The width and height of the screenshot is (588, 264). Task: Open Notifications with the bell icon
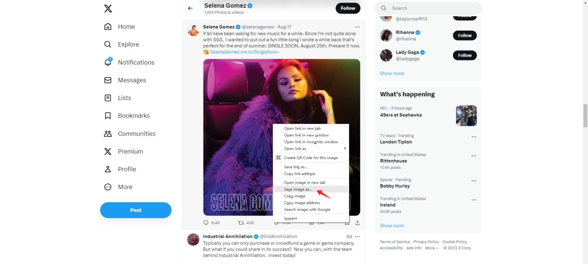[108, 62]
